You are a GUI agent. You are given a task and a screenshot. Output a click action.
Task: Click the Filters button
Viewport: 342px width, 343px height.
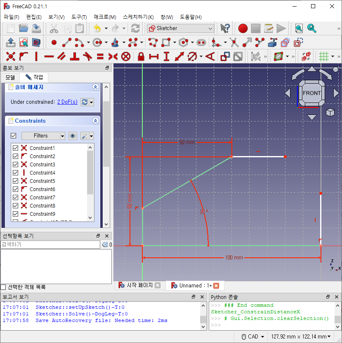click(x=40, y=136)
